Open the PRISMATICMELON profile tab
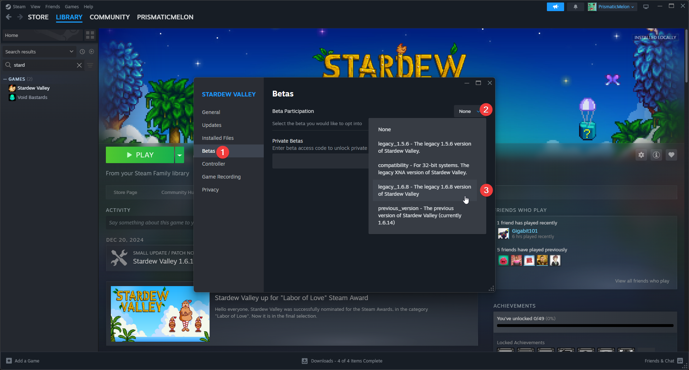The height and width of the screenshot is (370, 689). (165, 17)
